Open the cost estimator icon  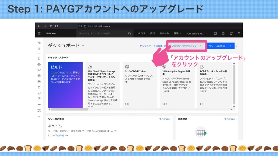tap(223, 33)
